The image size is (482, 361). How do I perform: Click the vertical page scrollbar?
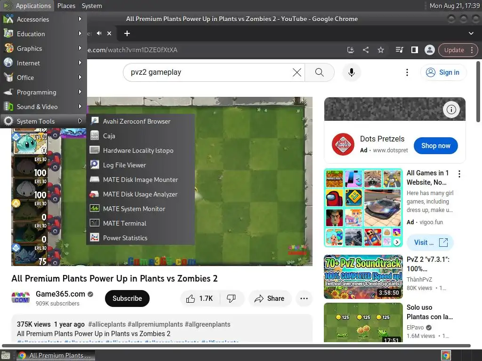point(478,92)
